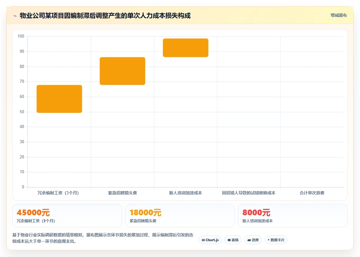
Task: Click card caption 冗余编制工资（3个月）below 45000元
Action: click(x=36, y=221)
